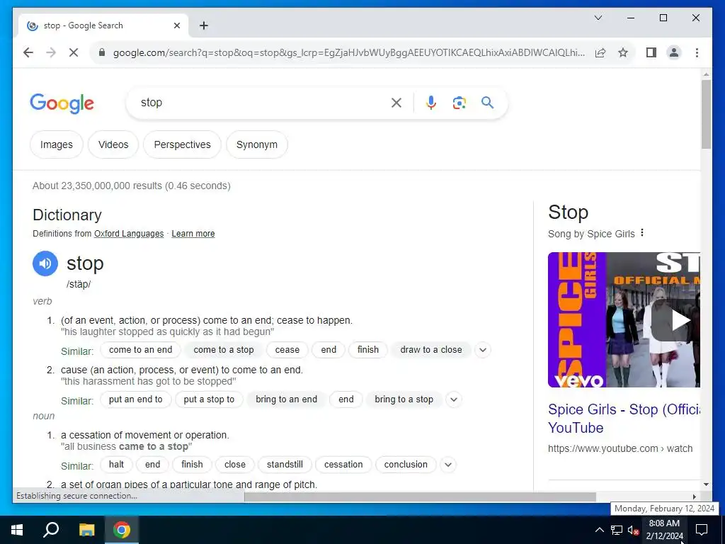Toggle the Chrome side panel

(x=651, y=52)
